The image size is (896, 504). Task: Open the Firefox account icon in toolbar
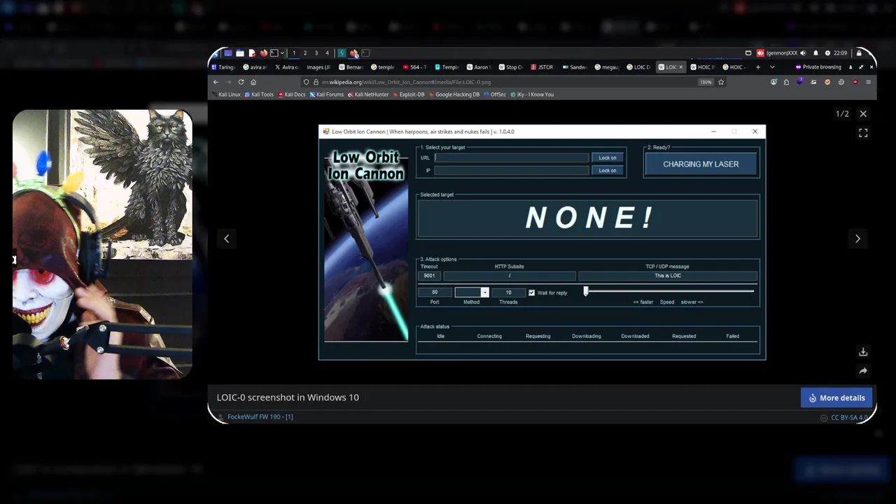(x=773, y=82)
